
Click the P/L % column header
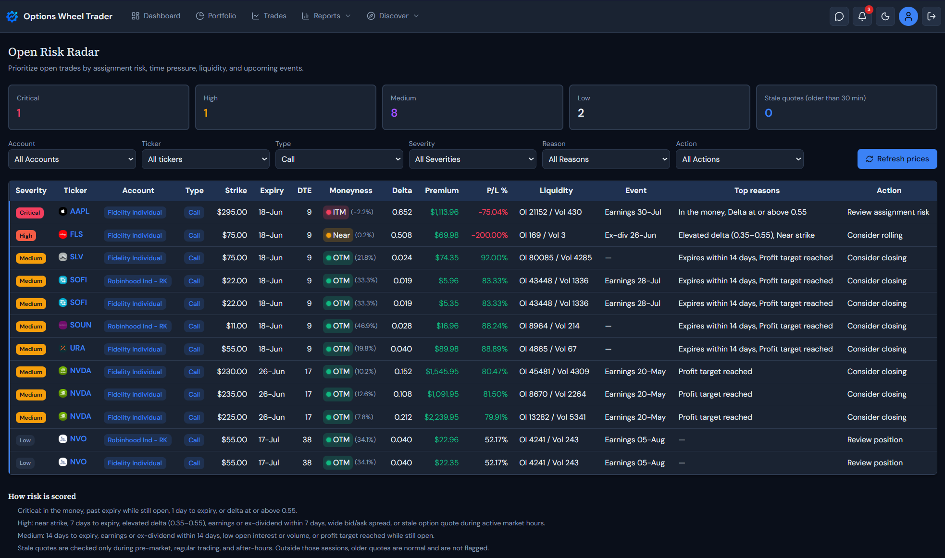[497, 191]
